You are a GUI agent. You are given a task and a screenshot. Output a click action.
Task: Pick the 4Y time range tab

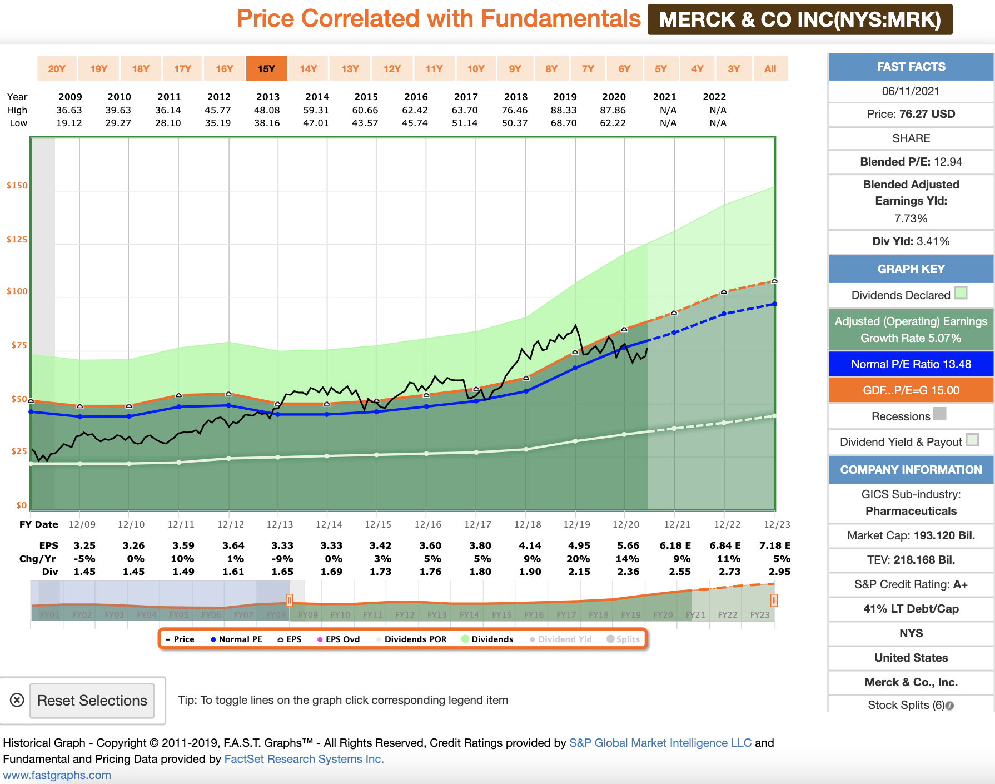point(697,68)
